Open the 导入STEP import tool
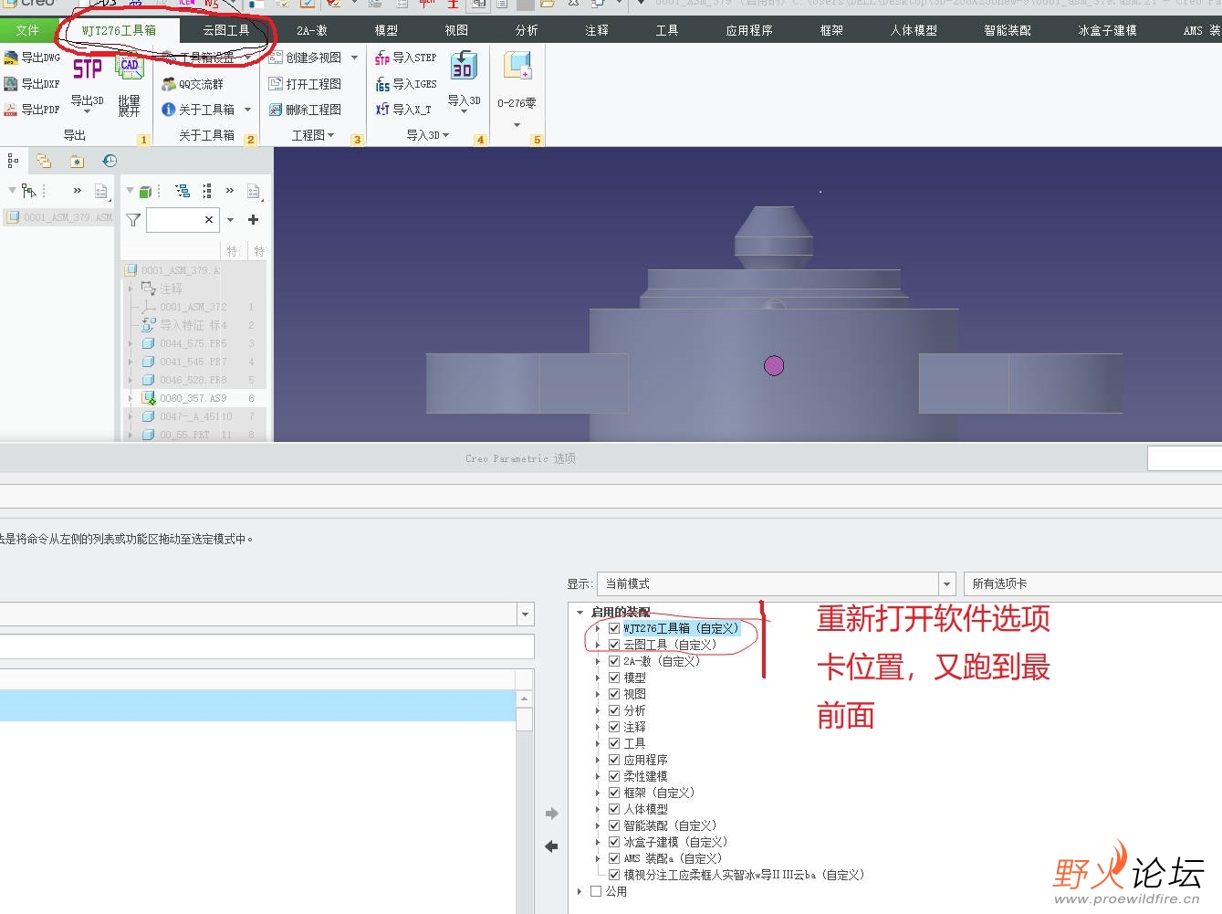1222x914 pixels. 404,57
